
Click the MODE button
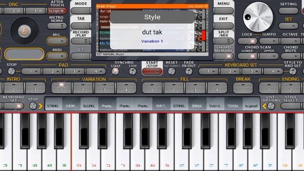81,10
